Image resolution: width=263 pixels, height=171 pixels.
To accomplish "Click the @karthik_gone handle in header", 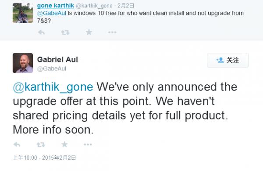I will point(94,6).
